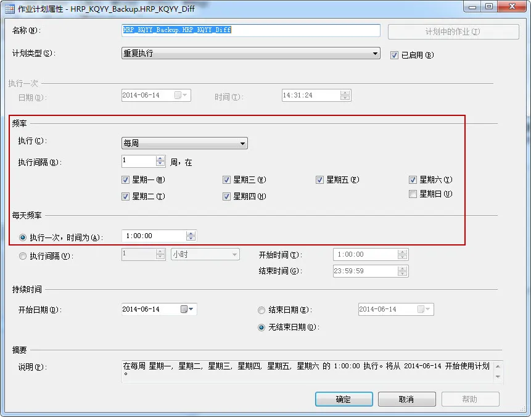Select the 执行间隔 radio button under daily frequency
The height and width of the screenshot is (417, 531).
23,256
